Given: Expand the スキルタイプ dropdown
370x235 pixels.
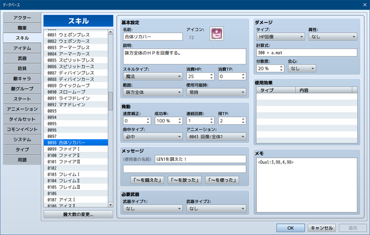Looking at the screenshot, I should coord(153,76).
